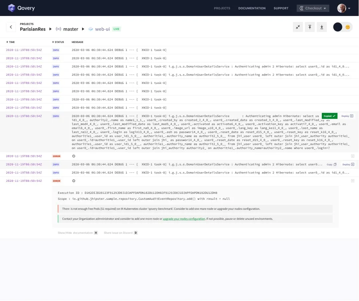Viewport: 359px width, 301px height.
Task: Open the master environment breadcrumb
Action: [70, 29]
